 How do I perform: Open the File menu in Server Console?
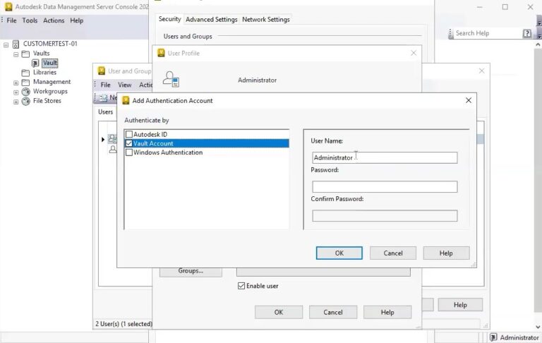pos(11,20)
